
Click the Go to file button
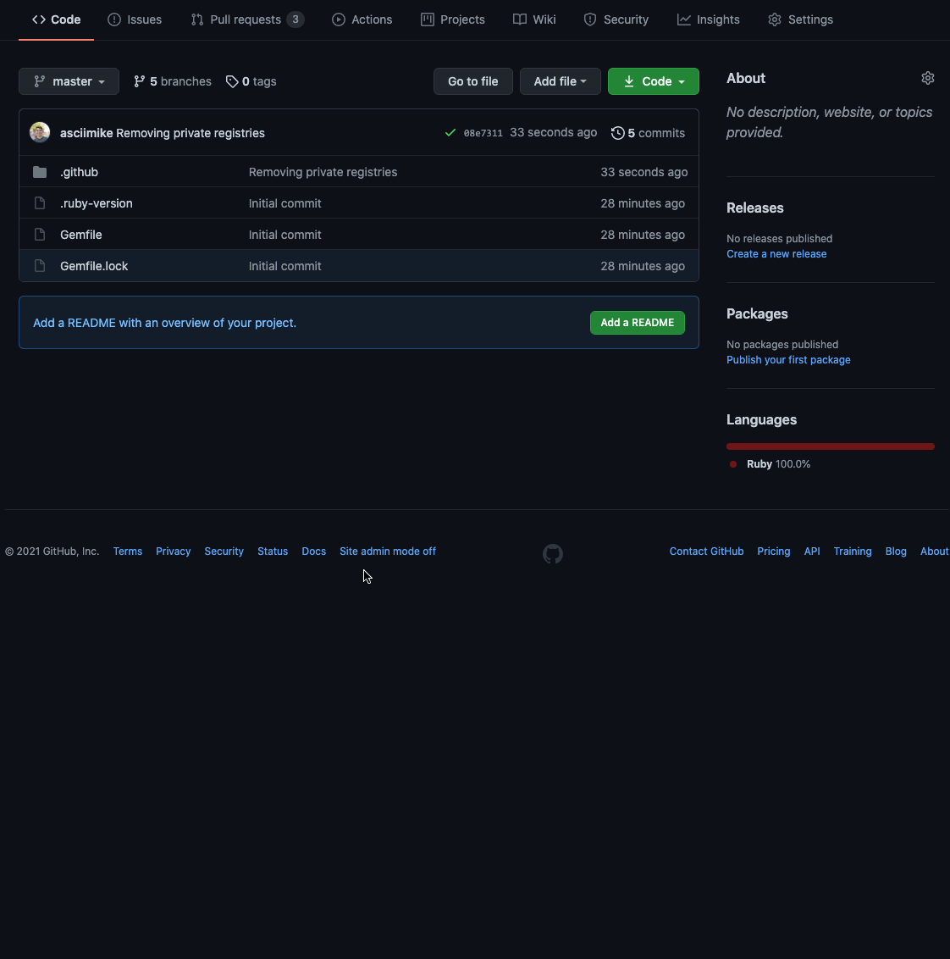click(x=472, y=81)
